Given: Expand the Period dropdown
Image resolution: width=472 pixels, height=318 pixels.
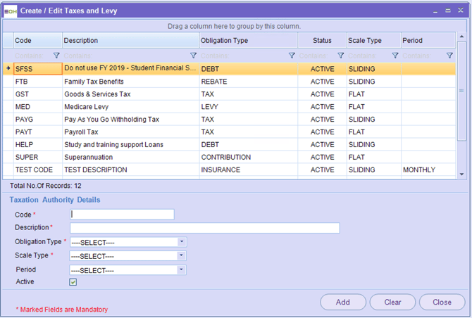Looking at the screenshot, I should coord(182,270).
